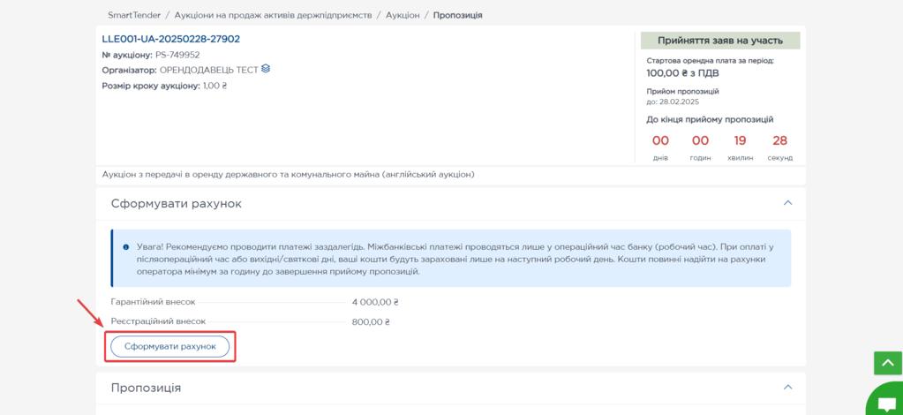Click the info icon in warning notice
The height and width of the screenshot is (415, 903).
[126, 247]
